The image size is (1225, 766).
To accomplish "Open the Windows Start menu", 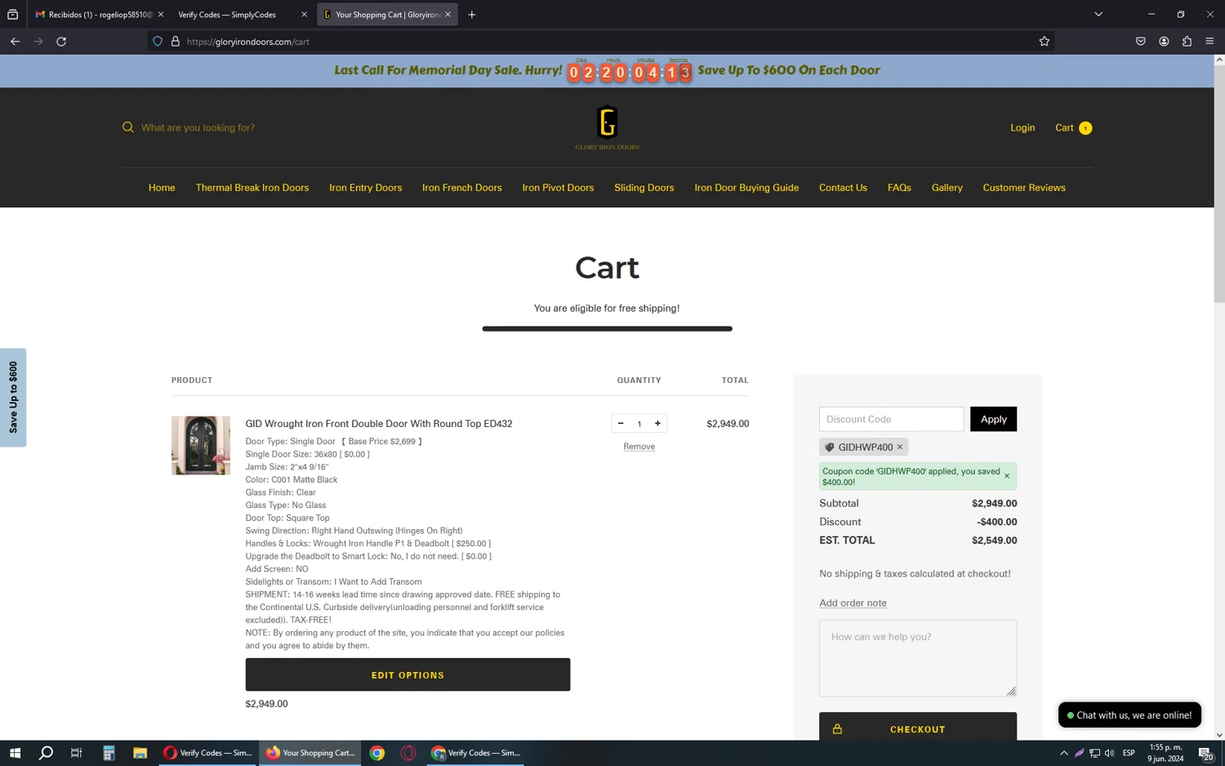I will [15, 753].
